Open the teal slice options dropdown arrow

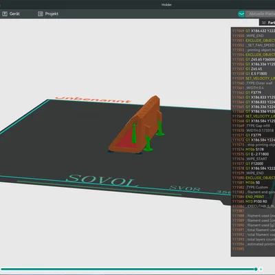[x=241, y=14]
